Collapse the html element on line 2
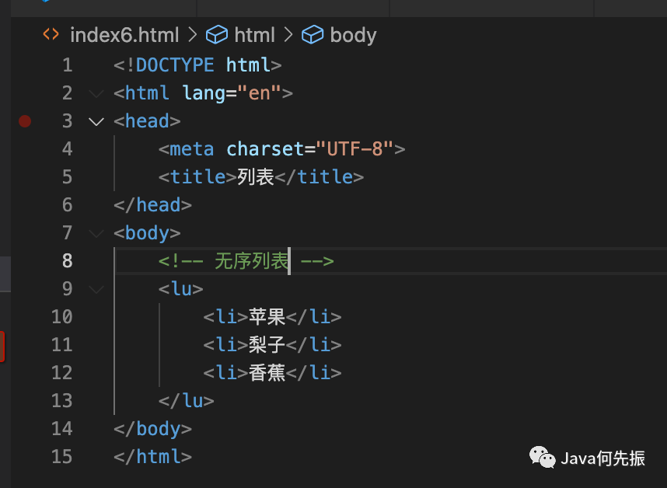The width and height of the screenshot is (667, 488). click(x=96, y=93)
